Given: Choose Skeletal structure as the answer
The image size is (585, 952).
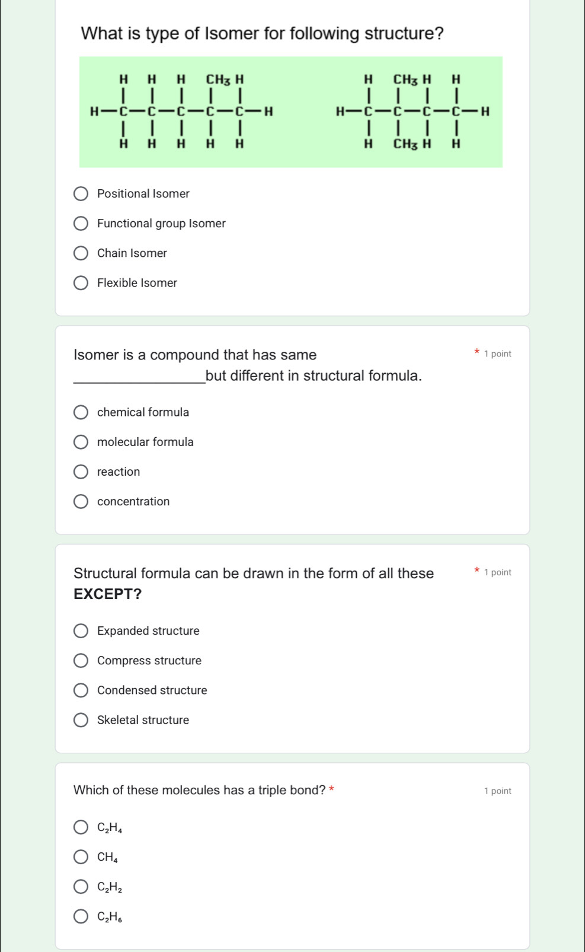Looking at the screenshot, I should coord(81,719).
